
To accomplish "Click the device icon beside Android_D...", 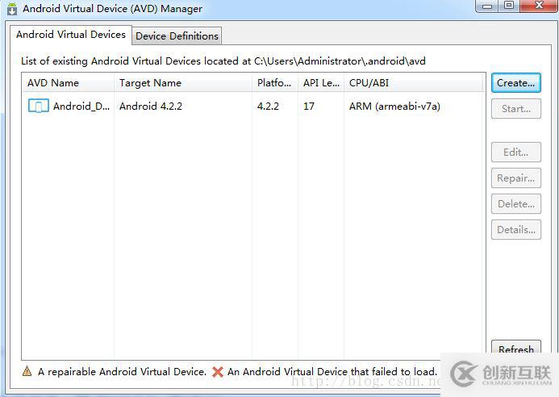I will pos(39,106).
